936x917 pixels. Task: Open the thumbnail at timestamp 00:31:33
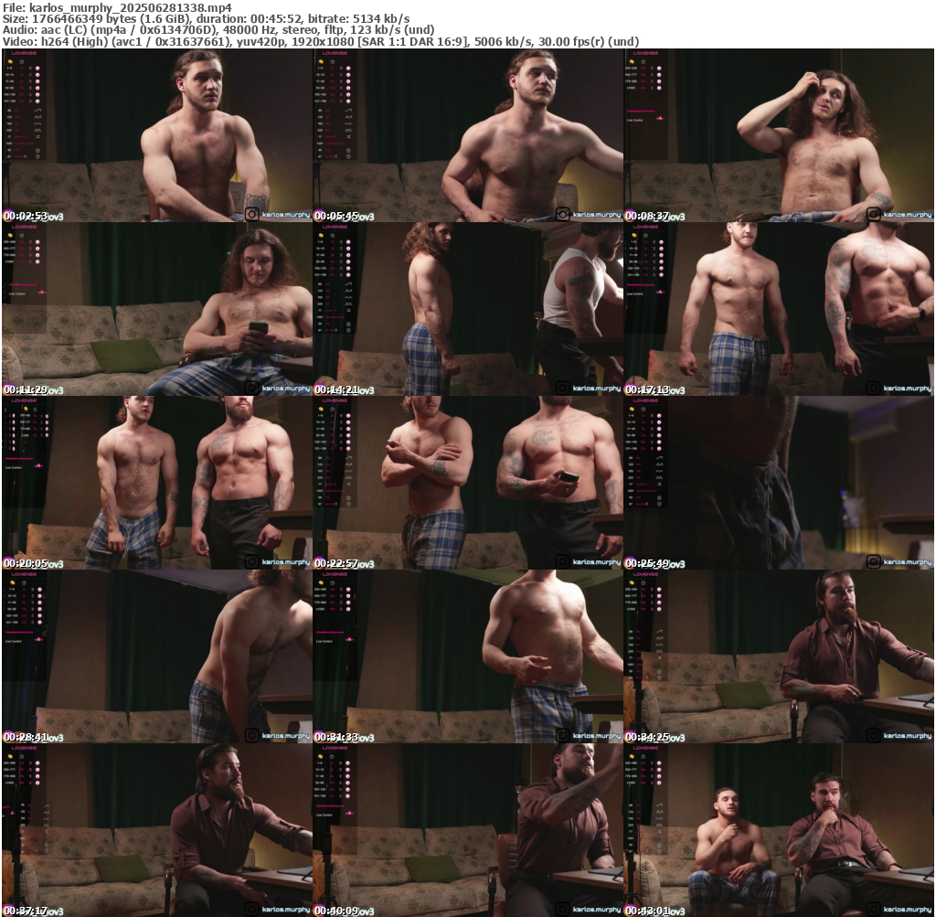coord(468,656)
